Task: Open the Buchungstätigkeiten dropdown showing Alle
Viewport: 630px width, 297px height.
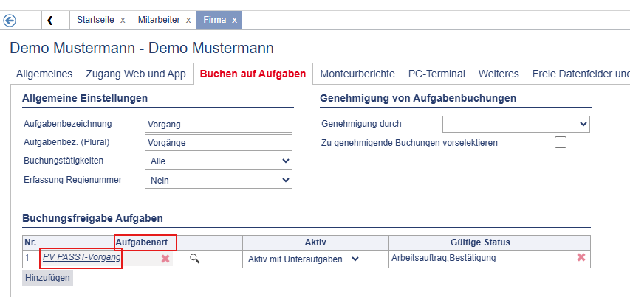Action: [x=219, y=161]
